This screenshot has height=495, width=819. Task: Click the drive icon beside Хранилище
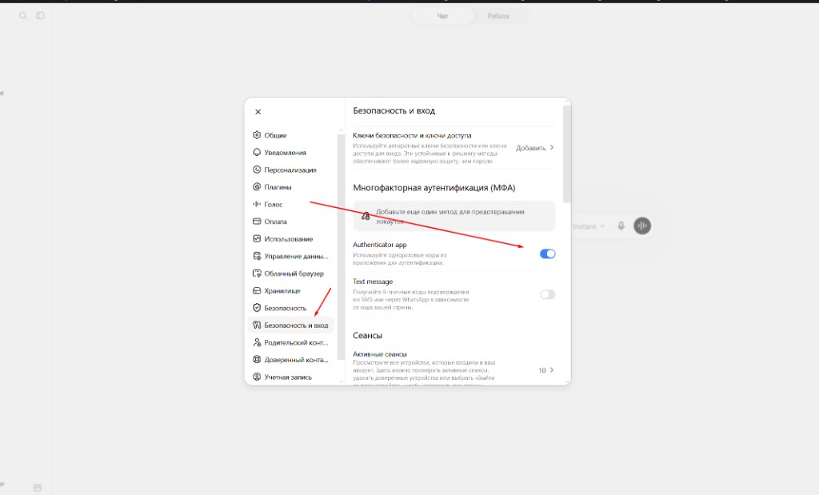pos(257,290)
